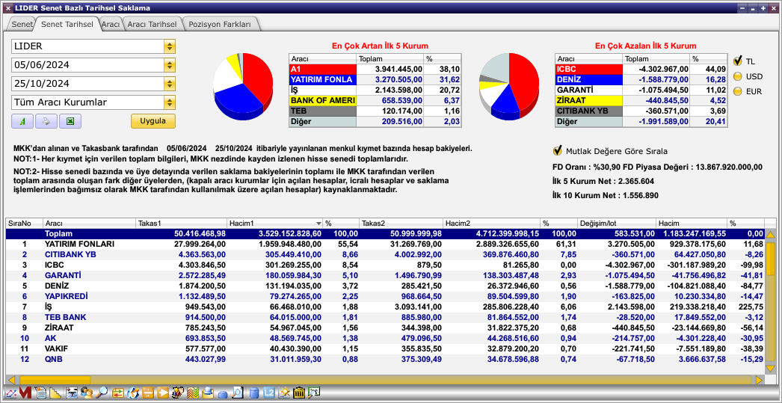Switch to the Aracı Tarihsel tab

(x=152, y=24)
